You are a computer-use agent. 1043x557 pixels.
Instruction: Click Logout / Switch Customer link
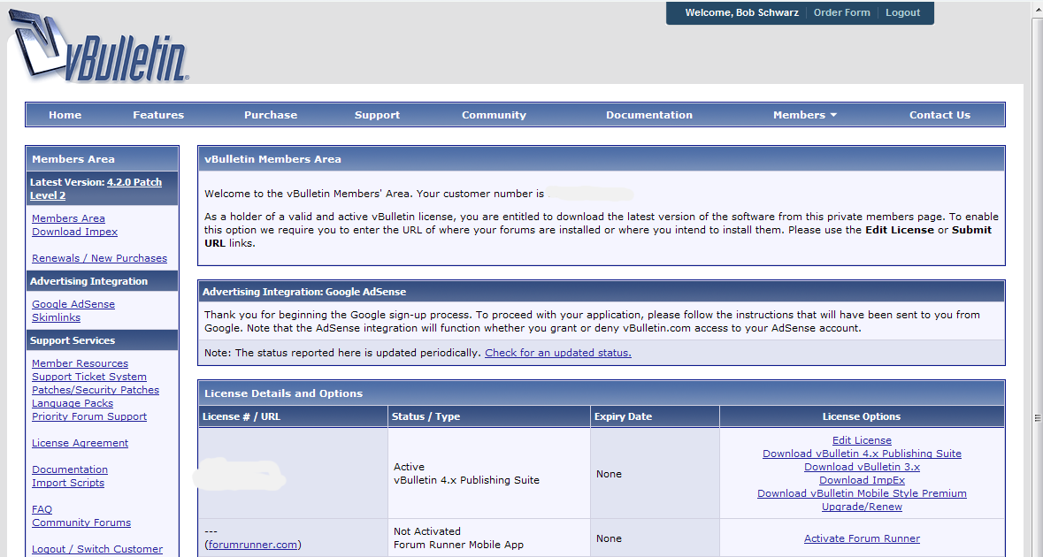pos(97,549)
